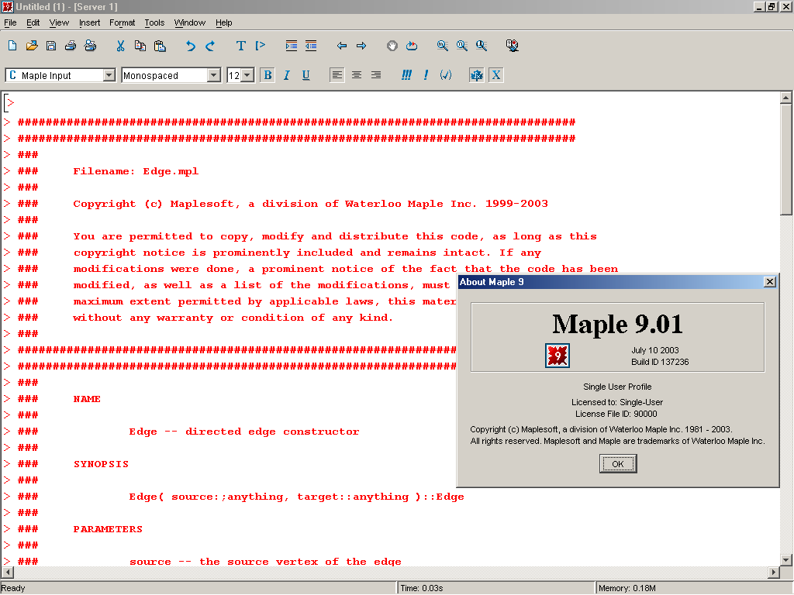Set zoom to 100% with the first magnifier
This screenshot has width=794, height=595.
click(x=442, y=46)
